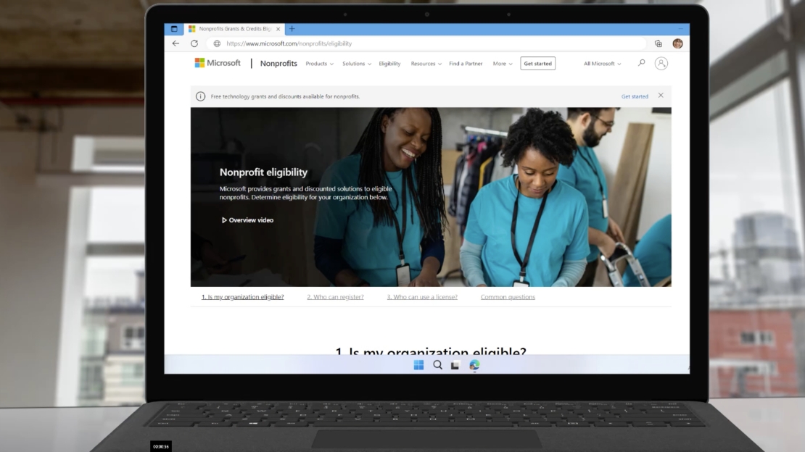The image size is (805, 452).
Task: Expand the Solutions dropdown menu
Action: click(x=356, y=64)
